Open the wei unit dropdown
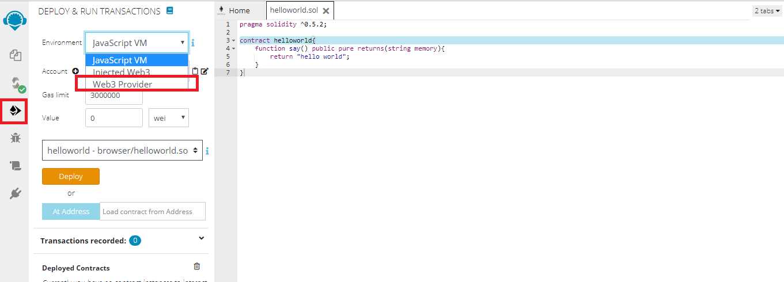 168,118
